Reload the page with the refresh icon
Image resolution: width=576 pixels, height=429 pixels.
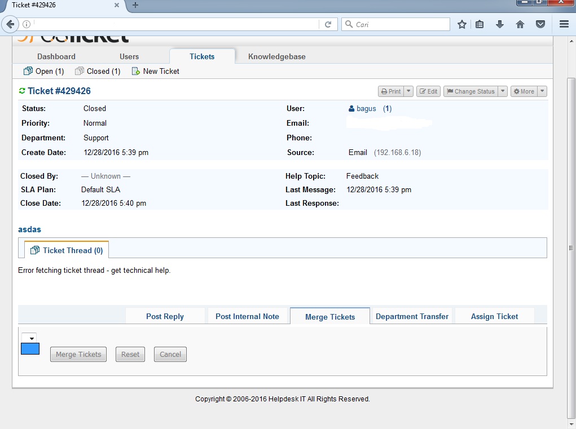[328, 24]
